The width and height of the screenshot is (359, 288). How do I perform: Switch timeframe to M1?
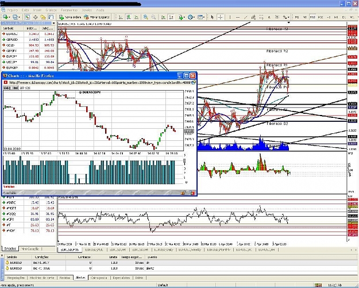[297, 17]
